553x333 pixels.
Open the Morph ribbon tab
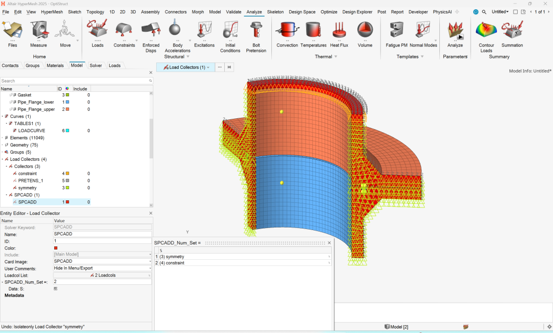tap(198, 12)
